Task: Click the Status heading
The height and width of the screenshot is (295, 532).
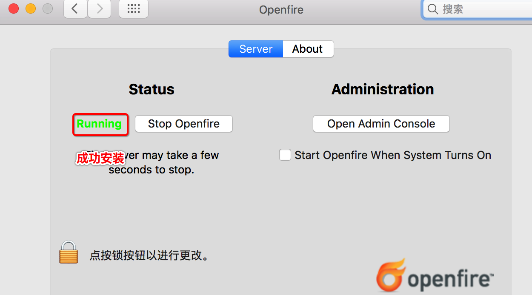Action: (152, 89)
